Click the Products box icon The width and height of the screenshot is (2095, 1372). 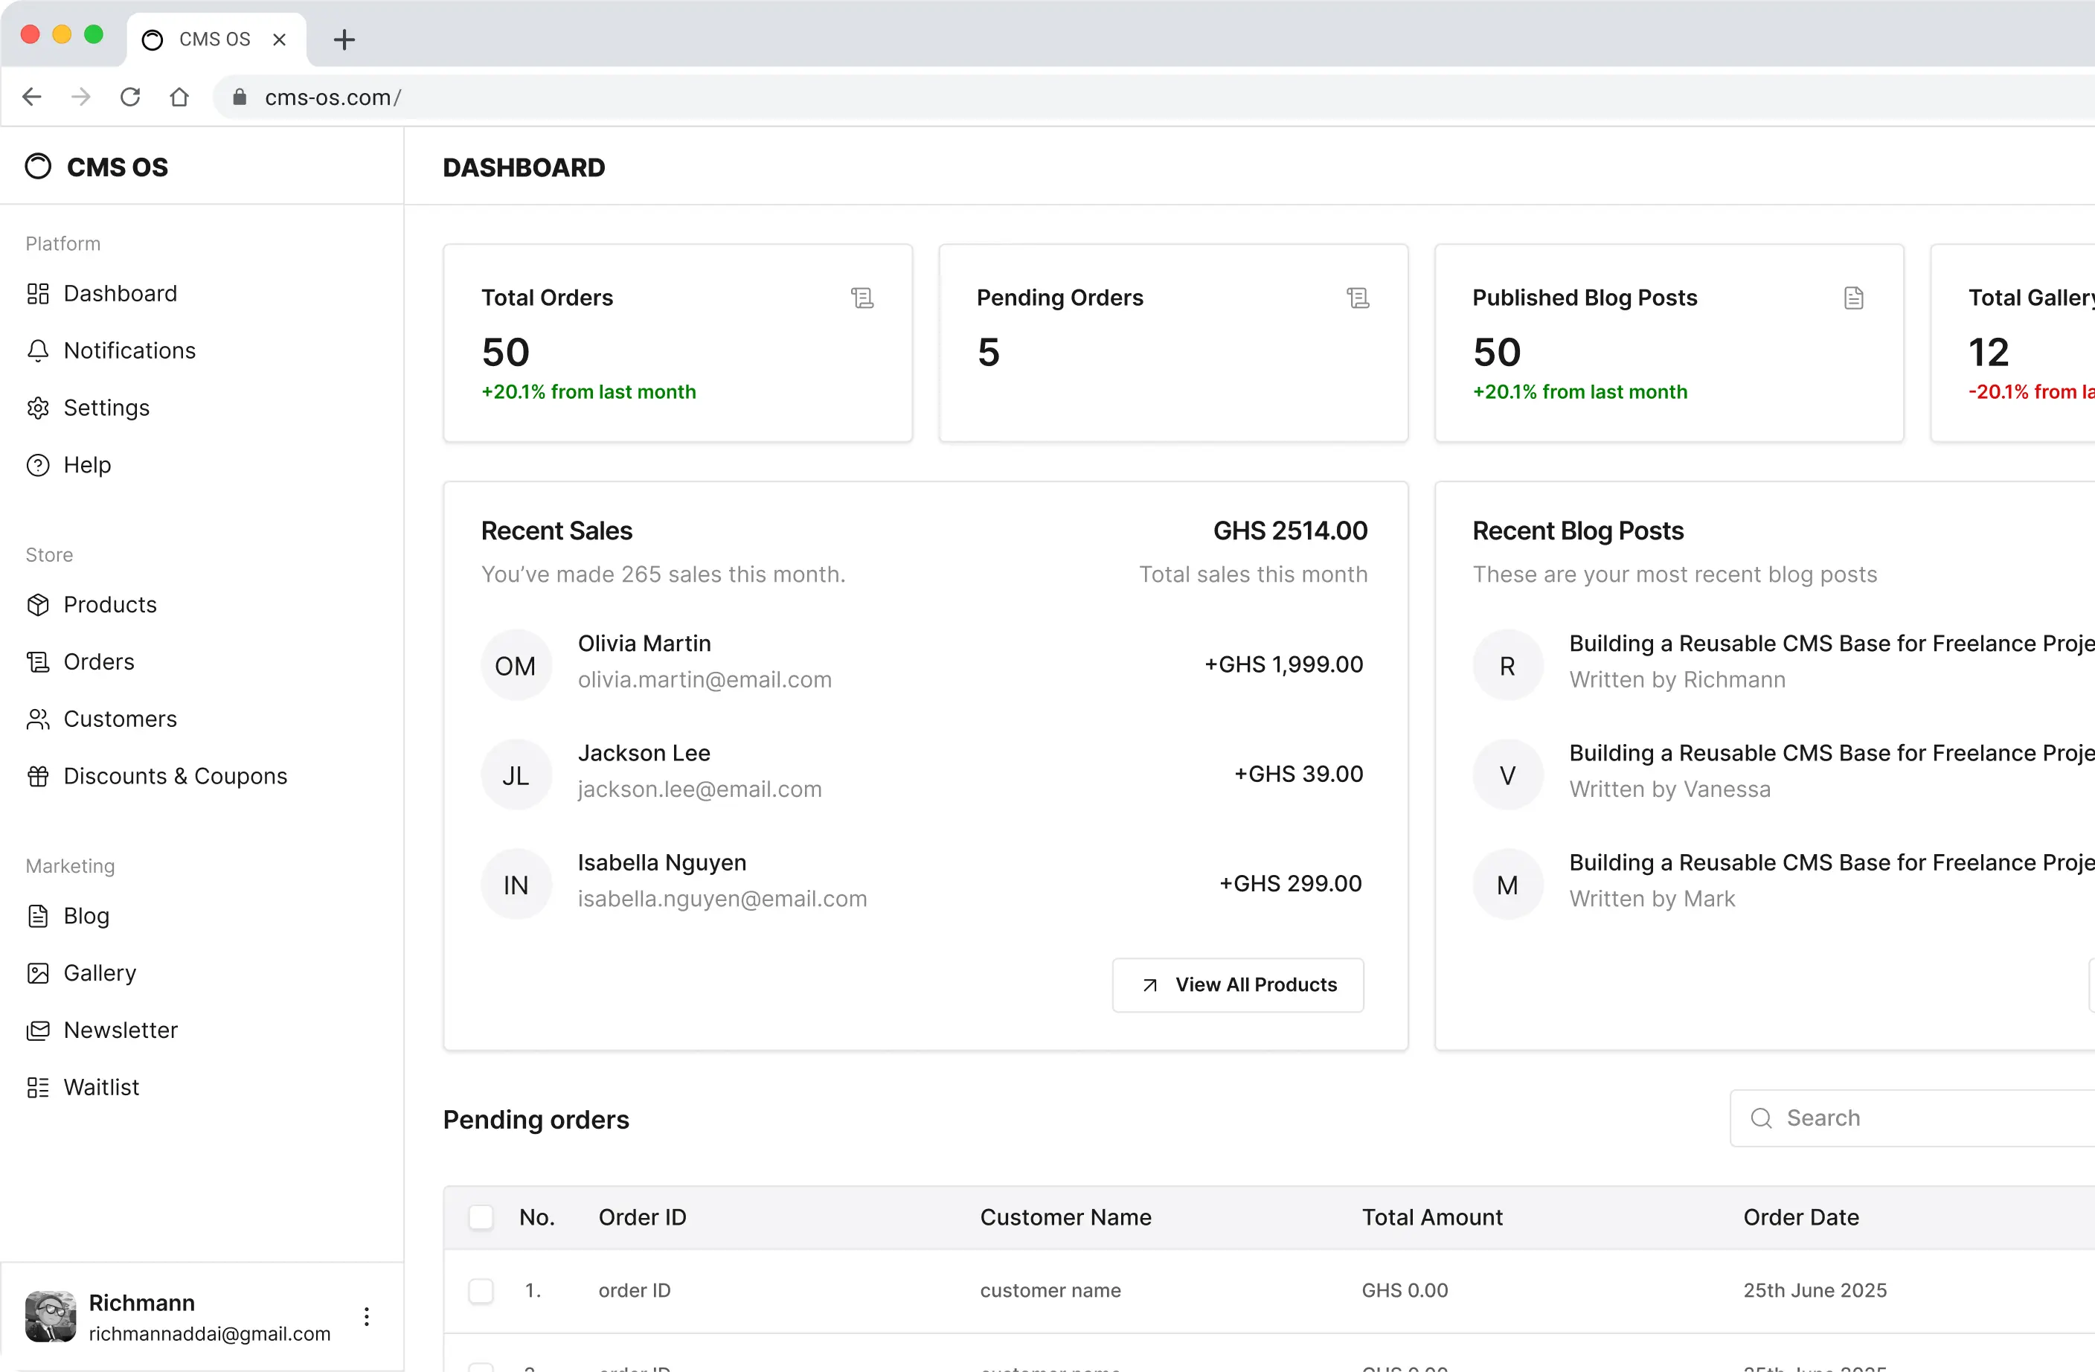click(x=38, y=605)
